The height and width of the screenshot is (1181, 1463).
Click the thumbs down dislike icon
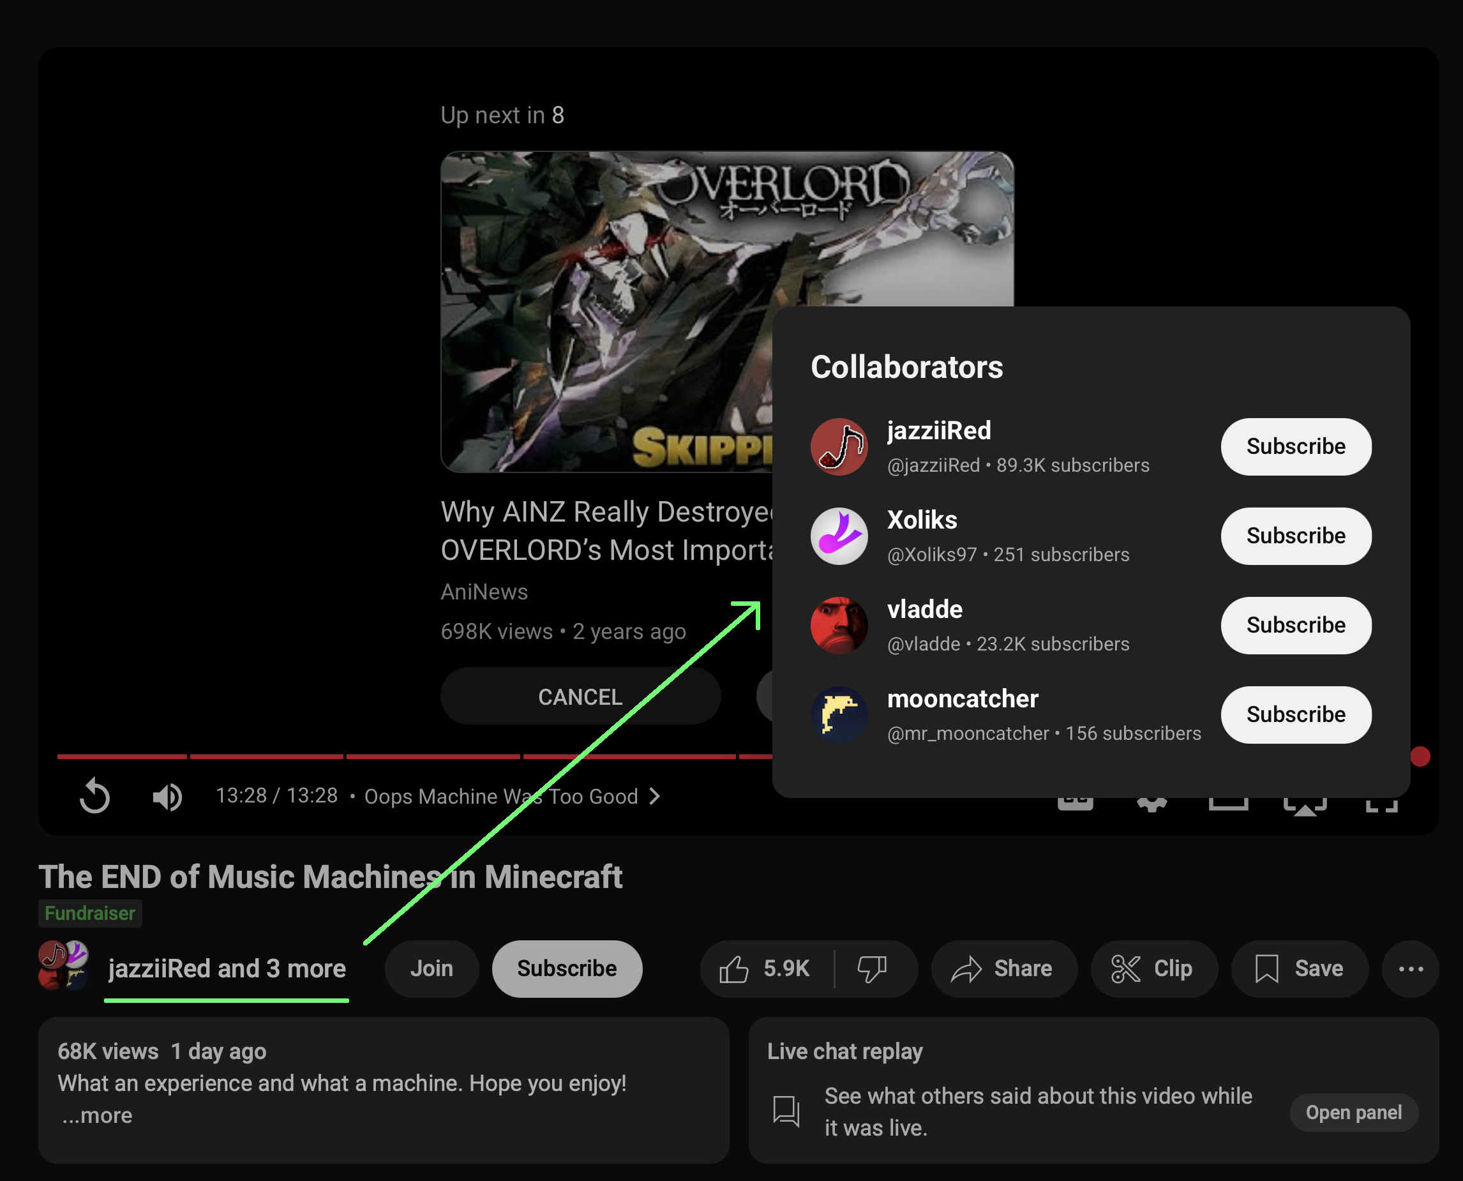tap(872, 969)
